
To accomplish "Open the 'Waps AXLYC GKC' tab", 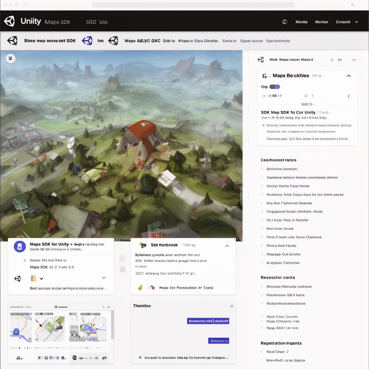I will [142, 41].
